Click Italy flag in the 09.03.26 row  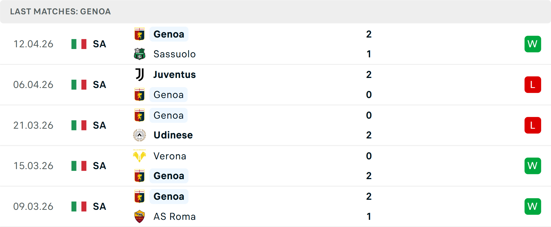point(79,206)
